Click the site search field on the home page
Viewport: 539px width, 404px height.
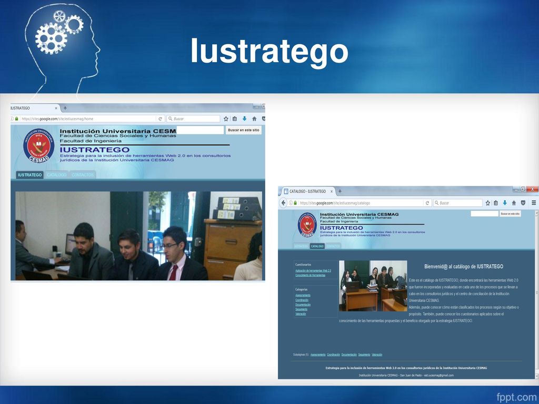200,130
